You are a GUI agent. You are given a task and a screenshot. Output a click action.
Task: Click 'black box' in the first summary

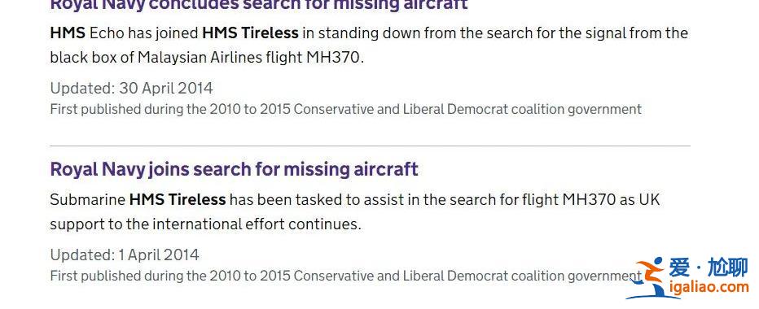(x=85, y=58)
